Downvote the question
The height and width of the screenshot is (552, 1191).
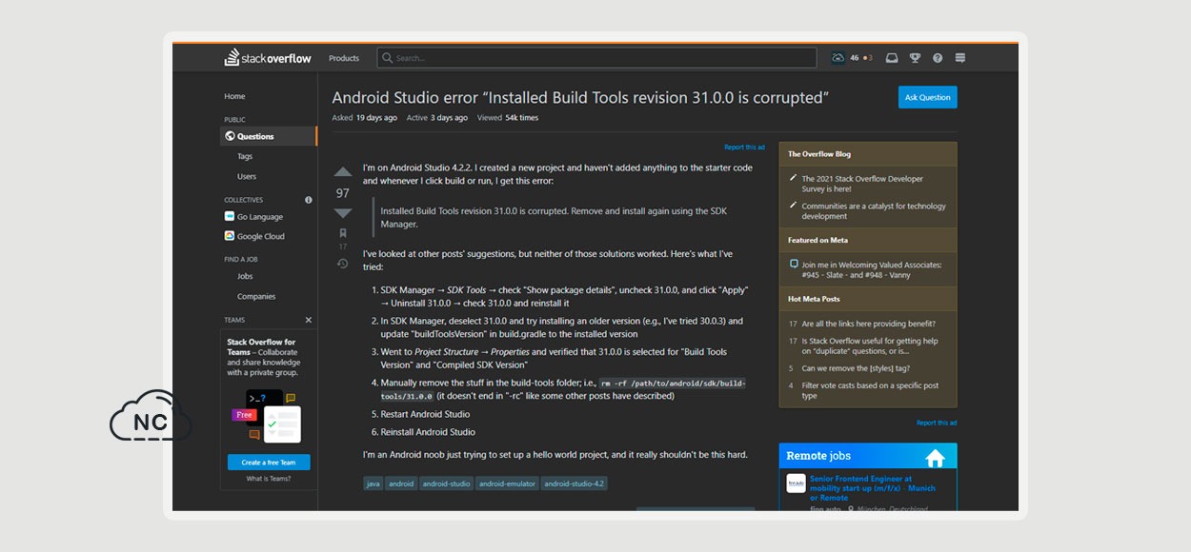point(343,213)
